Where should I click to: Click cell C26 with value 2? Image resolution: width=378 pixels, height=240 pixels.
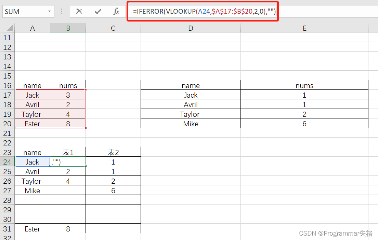click(113, 181)
